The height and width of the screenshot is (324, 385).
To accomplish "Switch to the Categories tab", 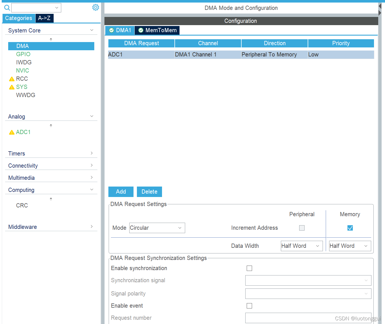I will click(19, 18).
